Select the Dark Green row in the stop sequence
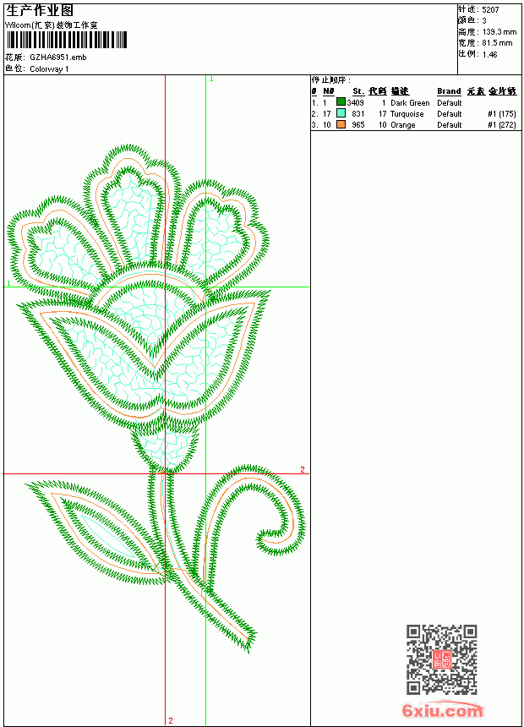This screenshot has width=524, height=727. click(x=414, y=102)
